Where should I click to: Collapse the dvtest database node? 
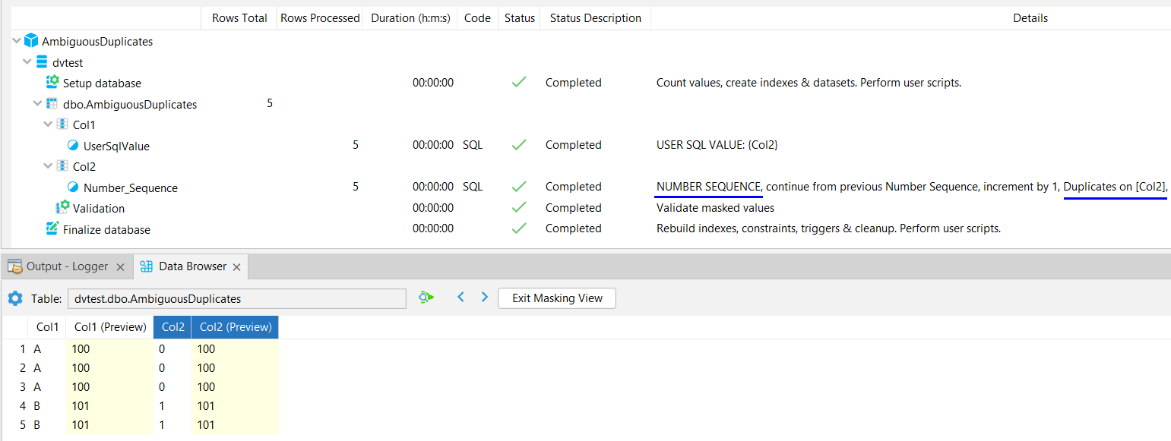(x=27, y=62)
